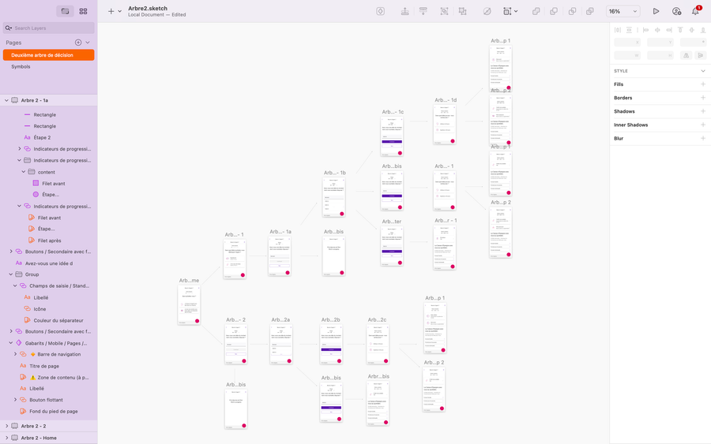711x444 pixels.
Task: Select the Deuxième arbre de décision page
Action: [x=47, y=55]
